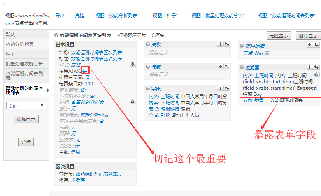
Task: Switch to the 默认 display tab
Action: (x=11, y=35)
